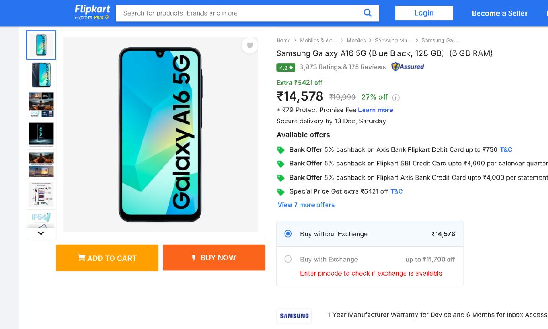Click the price info icon
Viewport: 548px width, 329px height.
point(396,97)
